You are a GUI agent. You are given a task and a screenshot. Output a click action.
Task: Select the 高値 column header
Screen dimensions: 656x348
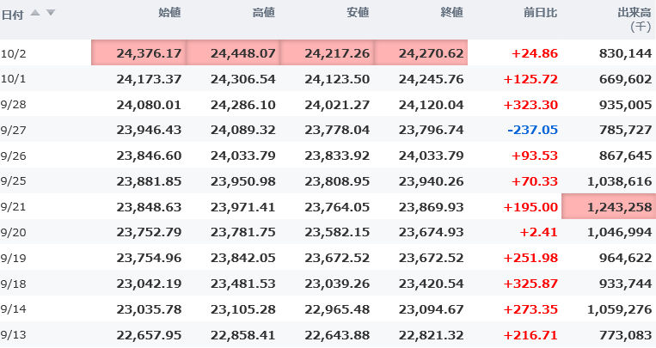264,13
